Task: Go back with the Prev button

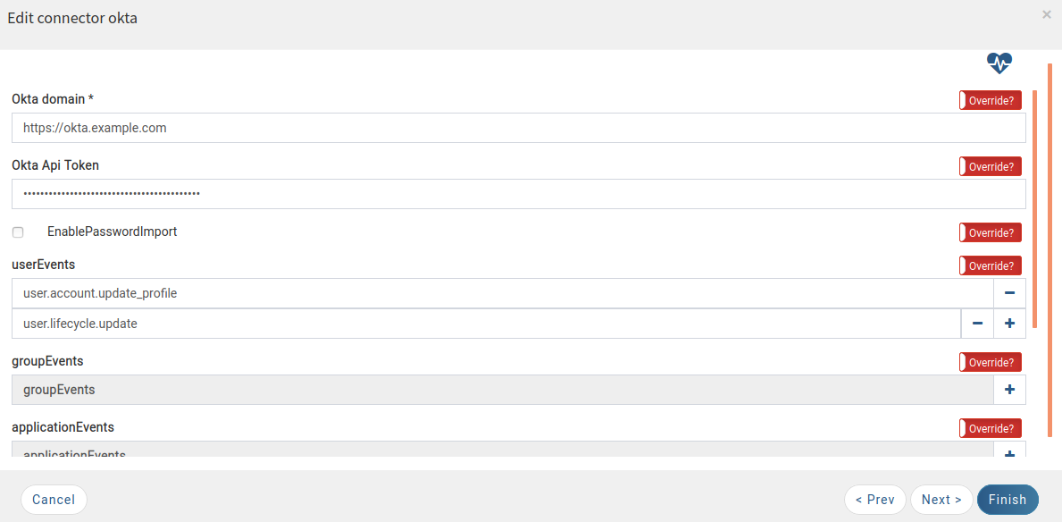Action: pos(875,500)
